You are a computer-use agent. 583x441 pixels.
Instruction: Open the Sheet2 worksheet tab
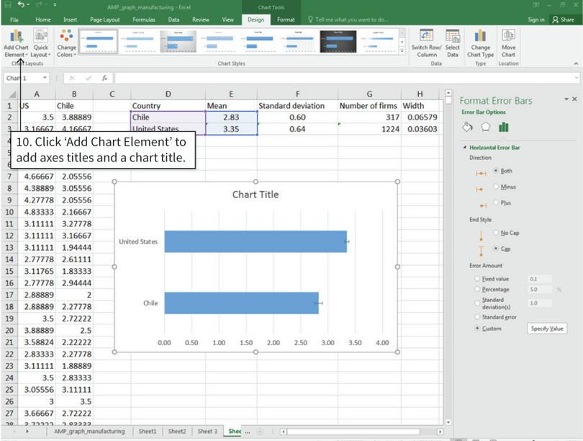[x=176, y=431]
